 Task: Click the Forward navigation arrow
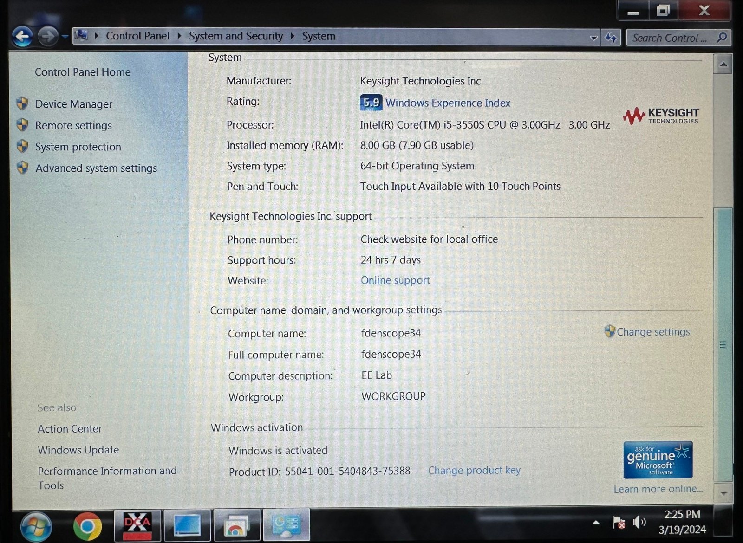coord(48,36)
